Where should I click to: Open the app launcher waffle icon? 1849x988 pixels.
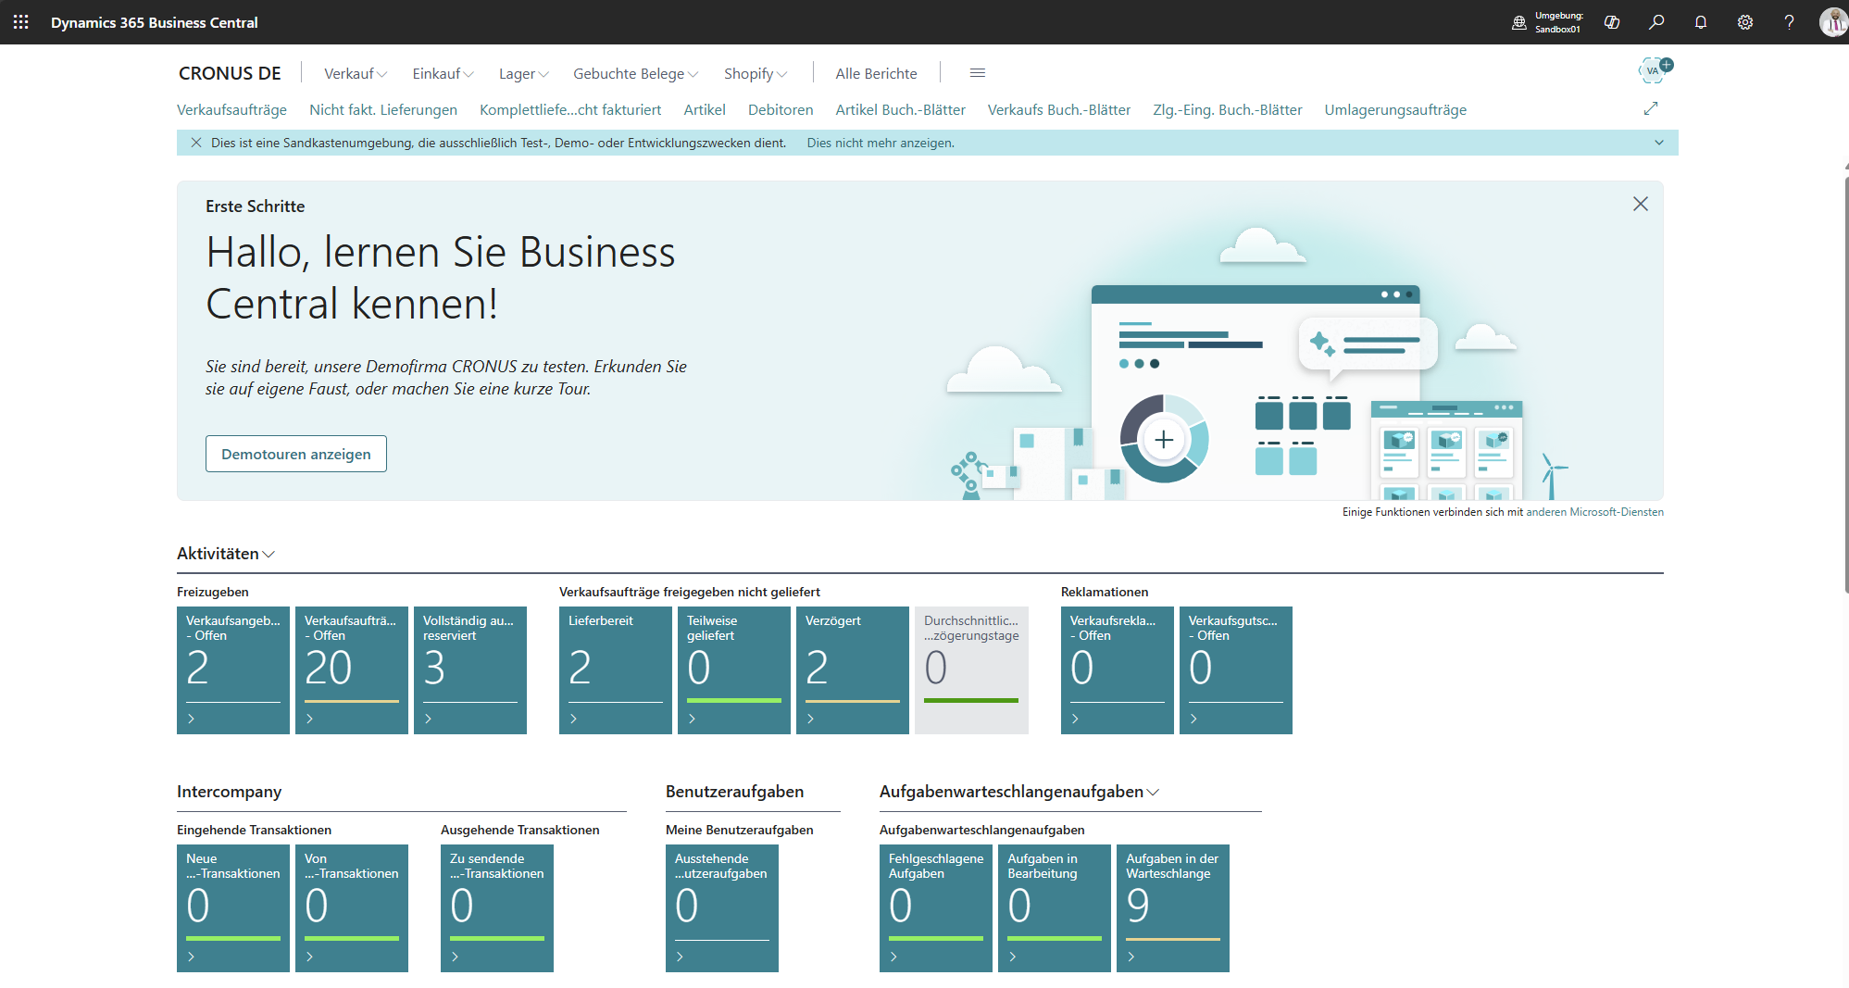[x=20, y=22]
